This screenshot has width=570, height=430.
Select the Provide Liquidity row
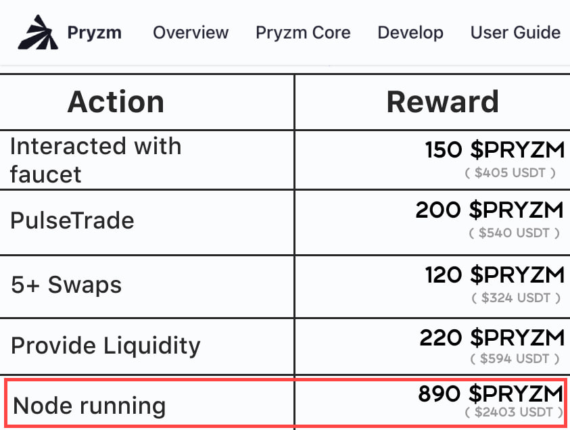[x=285, y=346]
